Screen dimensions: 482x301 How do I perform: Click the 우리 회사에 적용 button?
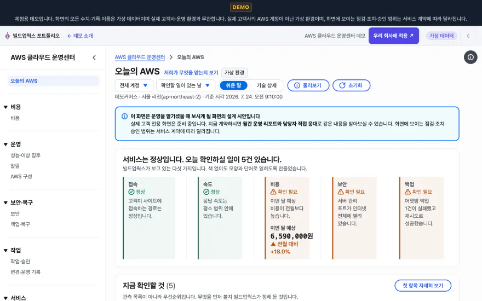point(393,36)
